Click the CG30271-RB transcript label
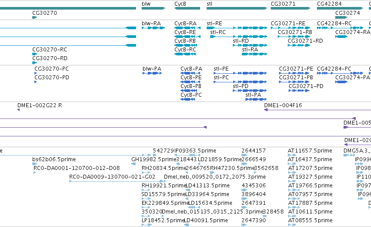The height and width of the screenshot is (227, 371). coord(295,32)
